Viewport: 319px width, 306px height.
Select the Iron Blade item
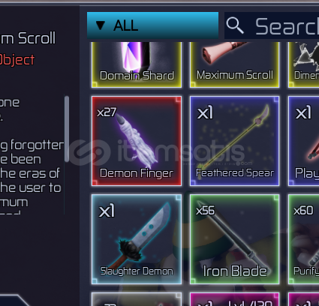[x=234, y=239]
